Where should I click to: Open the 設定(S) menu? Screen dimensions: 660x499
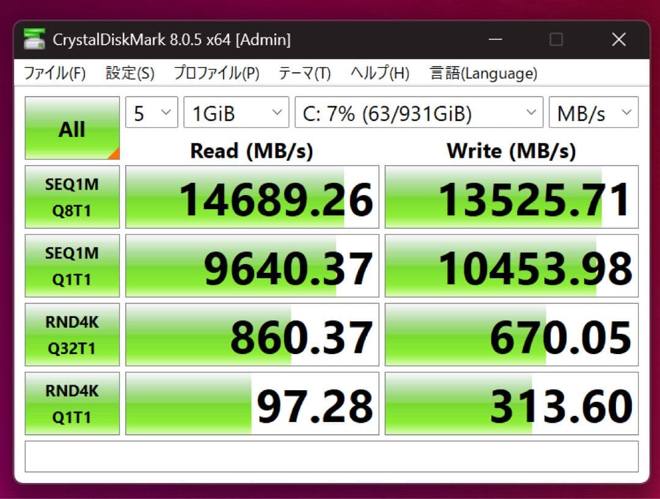pyautogui.click(x=128, y=73)
